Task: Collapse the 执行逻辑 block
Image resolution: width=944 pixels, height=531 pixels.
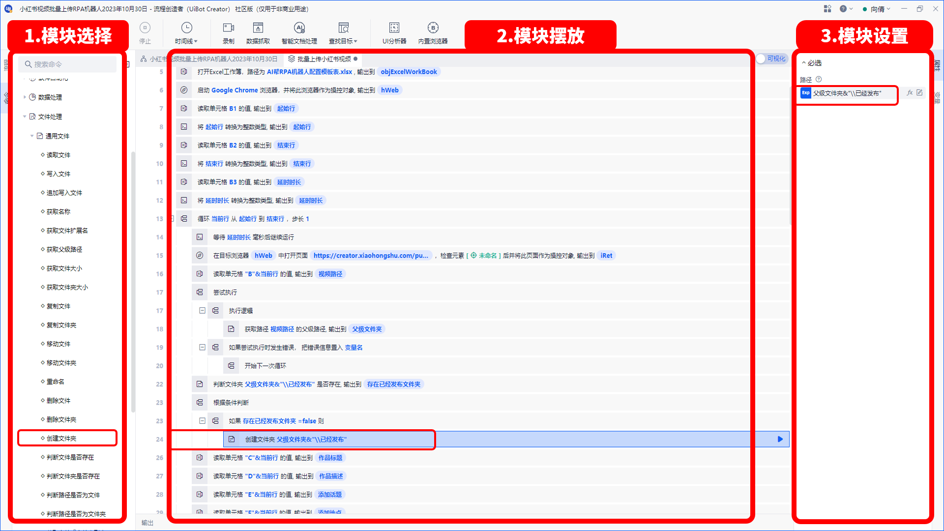Action: tap(202, 311)
